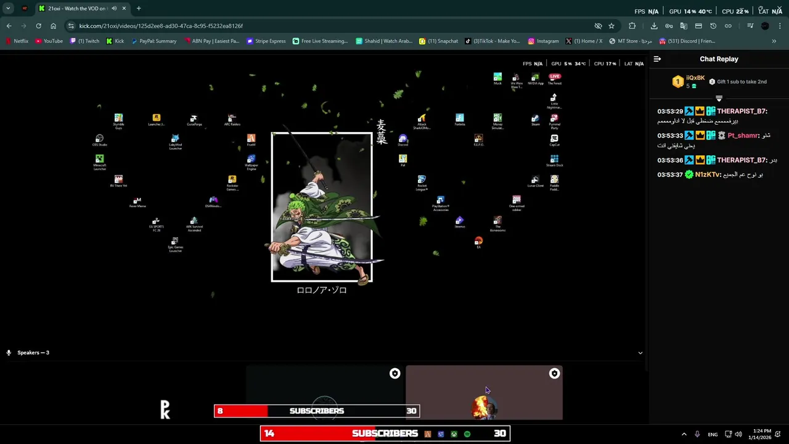Open the media control toolbar icon
The height and width of the screenshot is (444, 789).
coord(750,26)
